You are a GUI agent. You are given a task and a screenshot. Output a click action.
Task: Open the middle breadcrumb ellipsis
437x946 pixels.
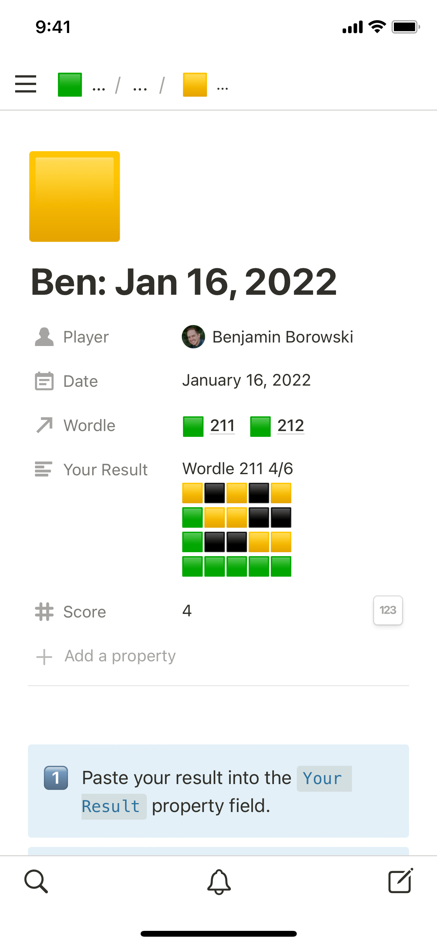(x=140, y=87)
